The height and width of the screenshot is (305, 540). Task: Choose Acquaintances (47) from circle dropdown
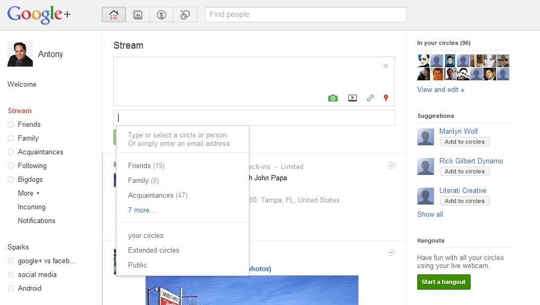[157, 196]
